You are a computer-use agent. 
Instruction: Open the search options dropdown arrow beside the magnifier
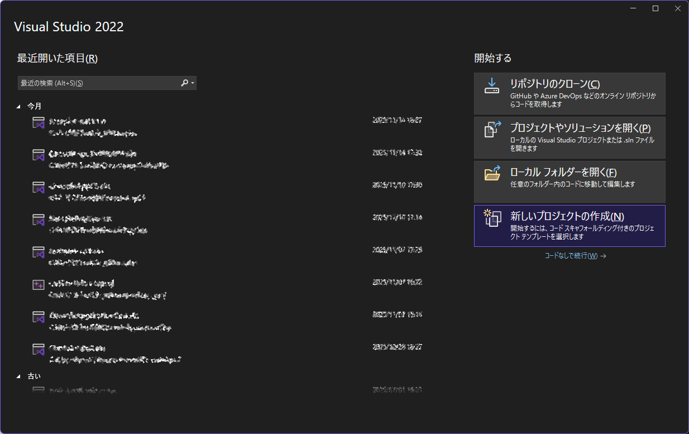(193, 83)
